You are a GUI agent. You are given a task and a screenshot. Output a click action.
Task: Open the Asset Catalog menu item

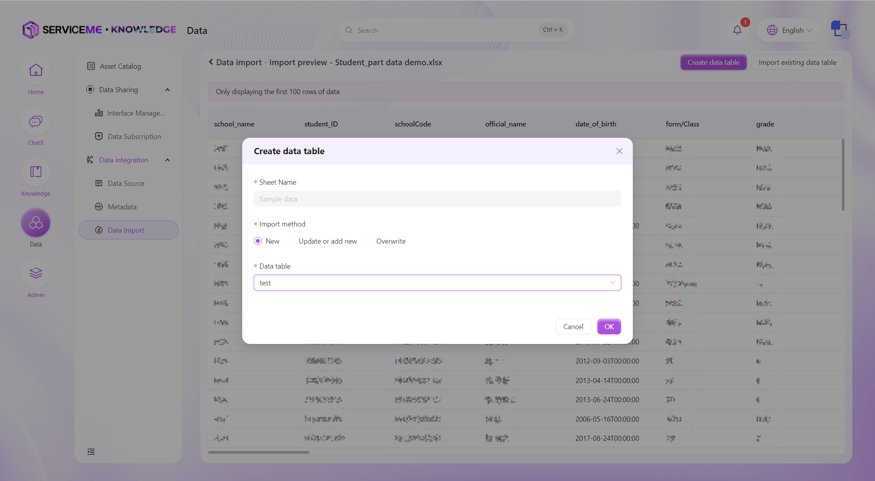(120, 66)
